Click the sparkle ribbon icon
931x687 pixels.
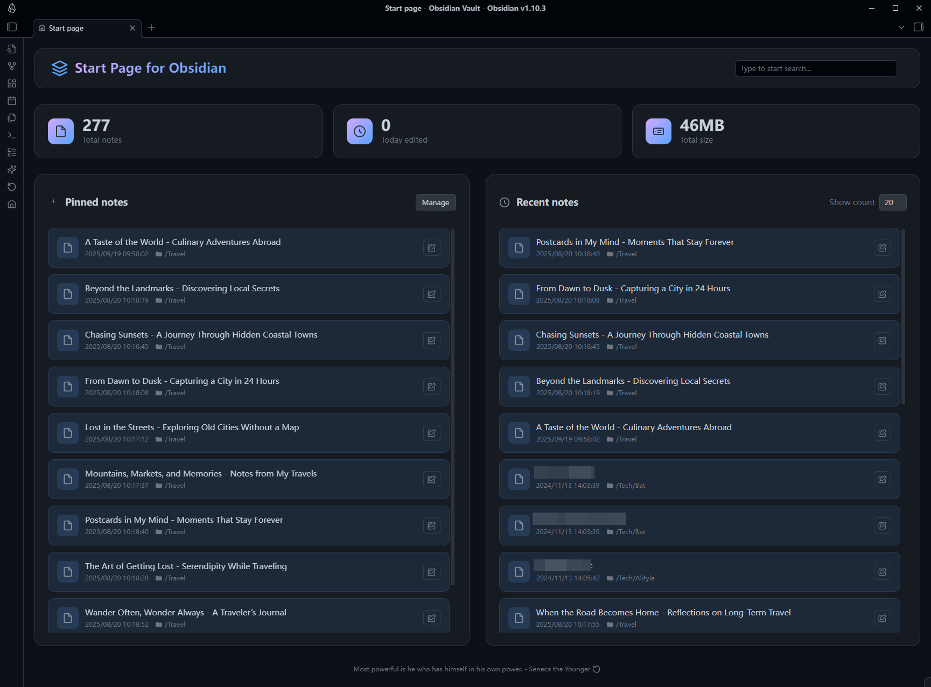12,170
